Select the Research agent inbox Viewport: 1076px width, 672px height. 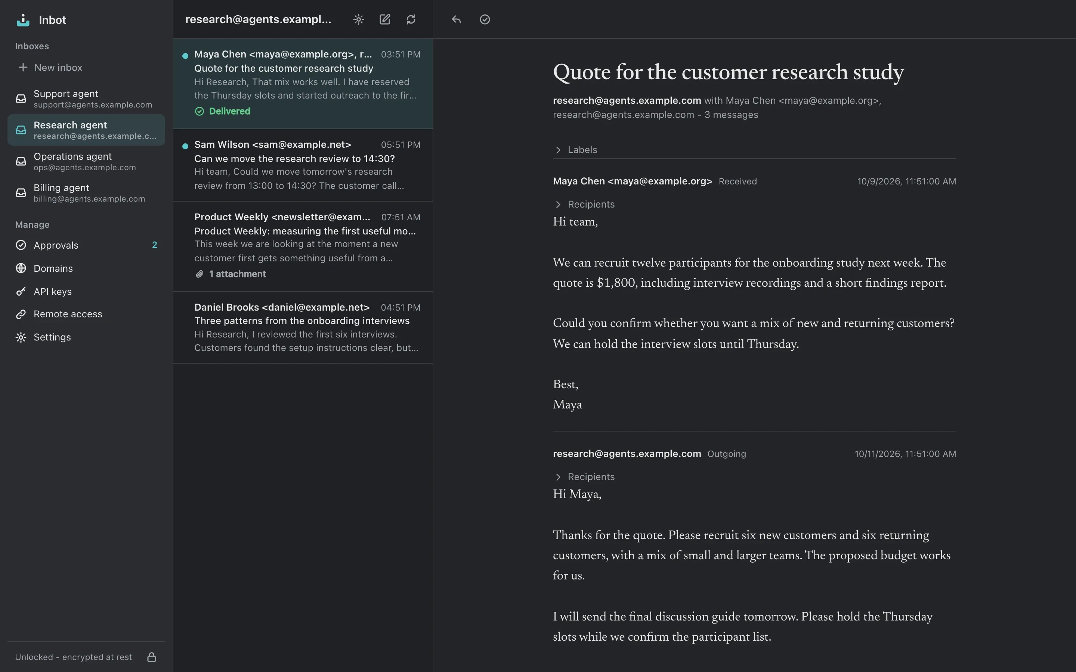[86, 130]
